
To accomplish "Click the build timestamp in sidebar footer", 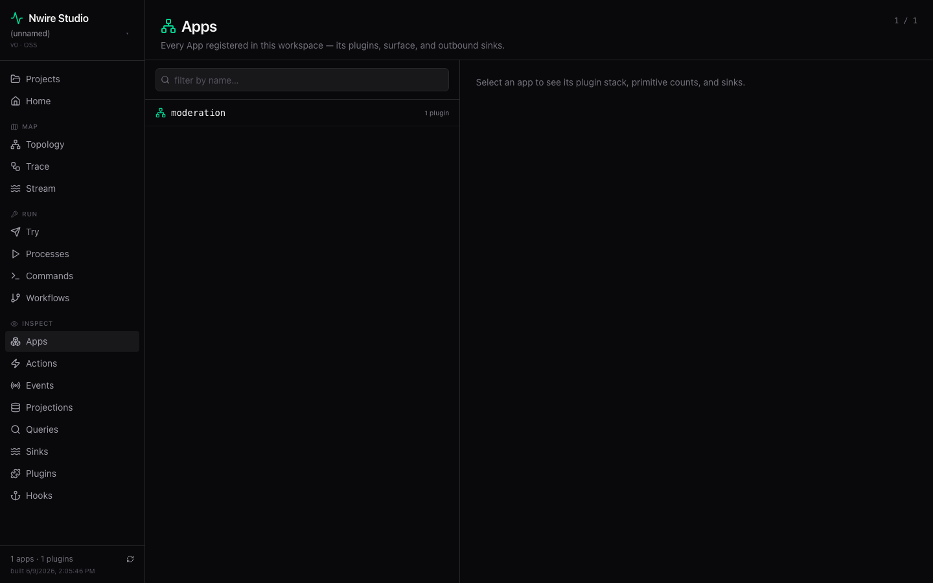I will tap(52, 571).
